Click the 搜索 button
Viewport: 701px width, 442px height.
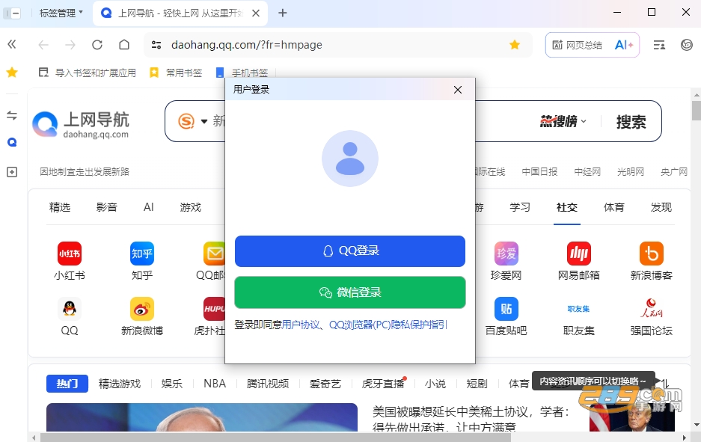pyautogui.click(x=631, y=122)
